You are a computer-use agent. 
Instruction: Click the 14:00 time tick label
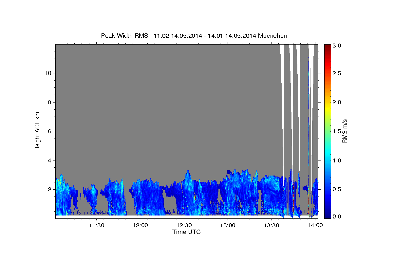click(x=315, y=225)
